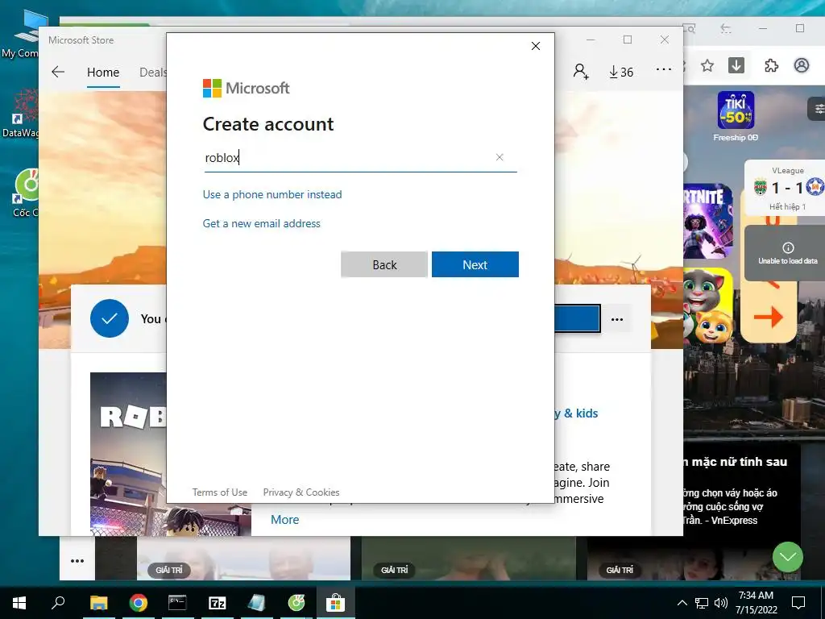
Task: Click the orange arrow tile in browser
Action: [x=768, y=317]
